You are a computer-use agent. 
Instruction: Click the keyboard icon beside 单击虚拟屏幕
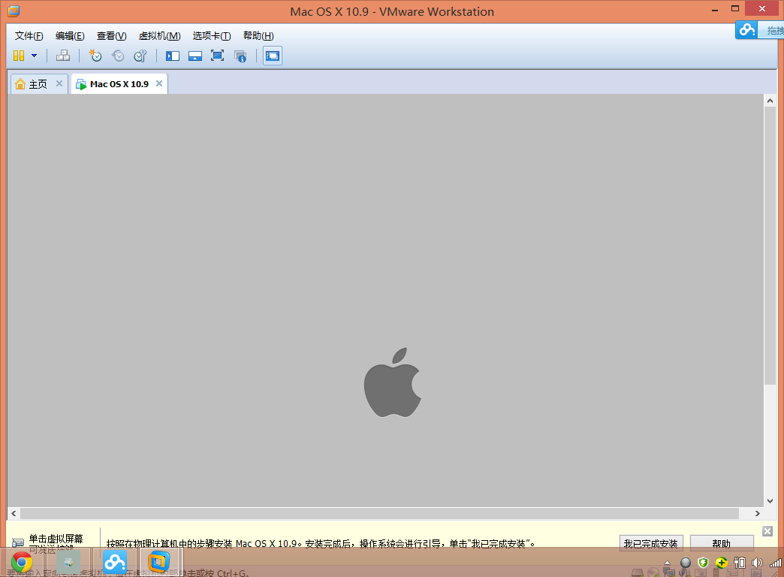[18, 542]
